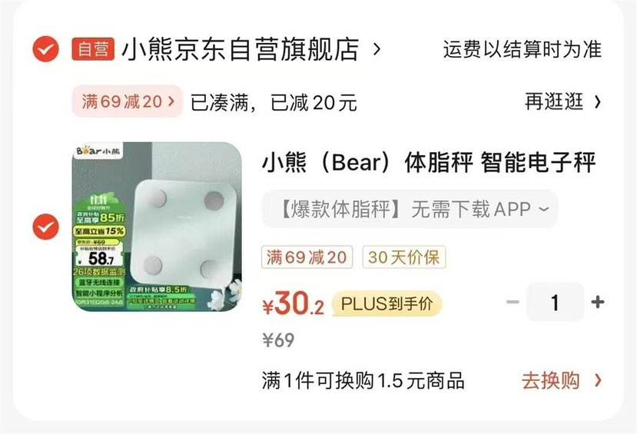Open the Bear scale product thumbnail
The image size is (637, 434).
pyautogui.click(x=157, y=227)
